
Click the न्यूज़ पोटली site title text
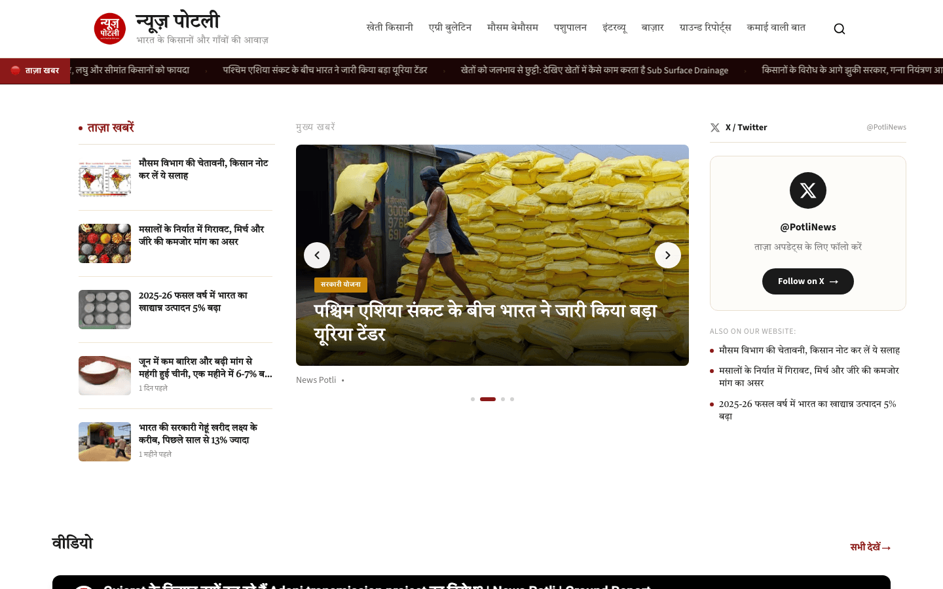point(177,21)
